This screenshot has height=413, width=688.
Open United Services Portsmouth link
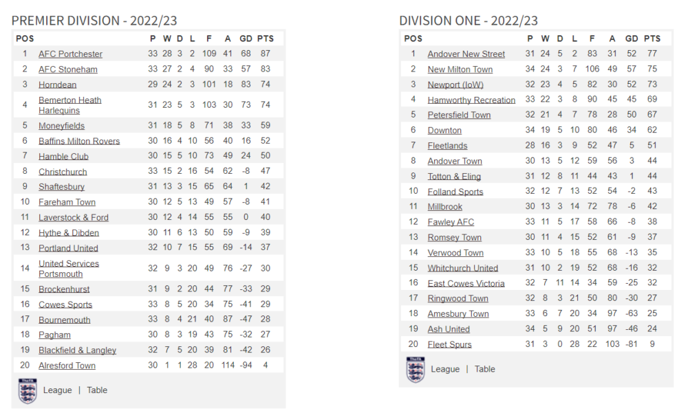pyautogui.click(x=69, y=269)
